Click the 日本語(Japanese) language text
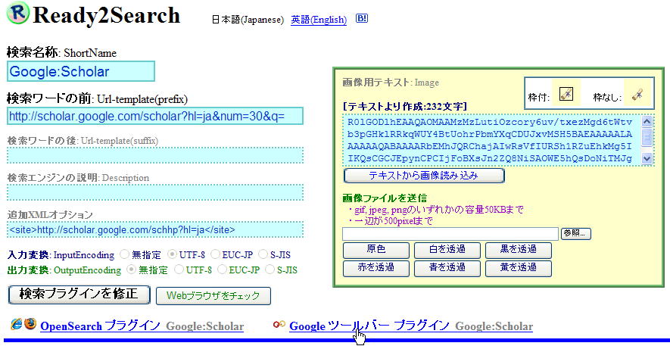 [248, 20]
